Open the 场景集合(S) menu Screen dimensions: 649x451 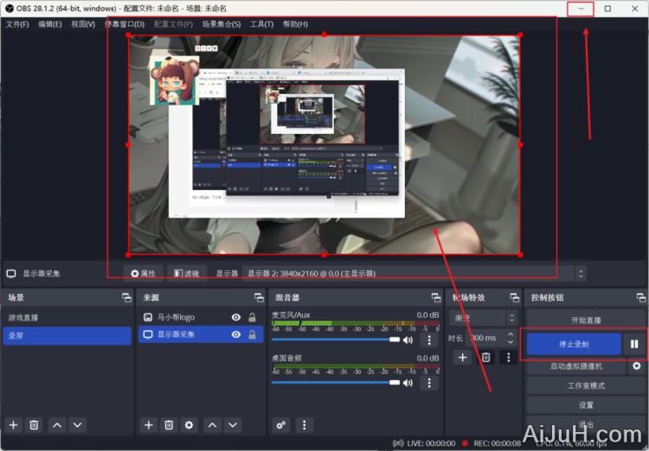tap(221, 24)
